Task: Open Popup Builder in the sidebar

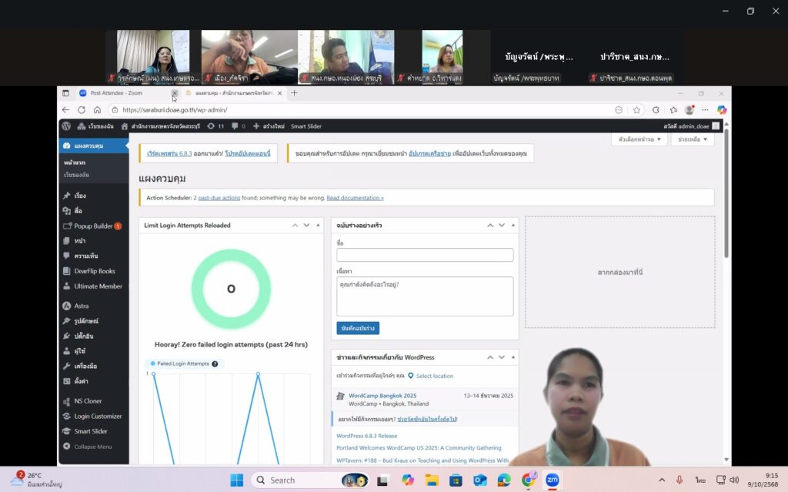Action: pos(92,226)
